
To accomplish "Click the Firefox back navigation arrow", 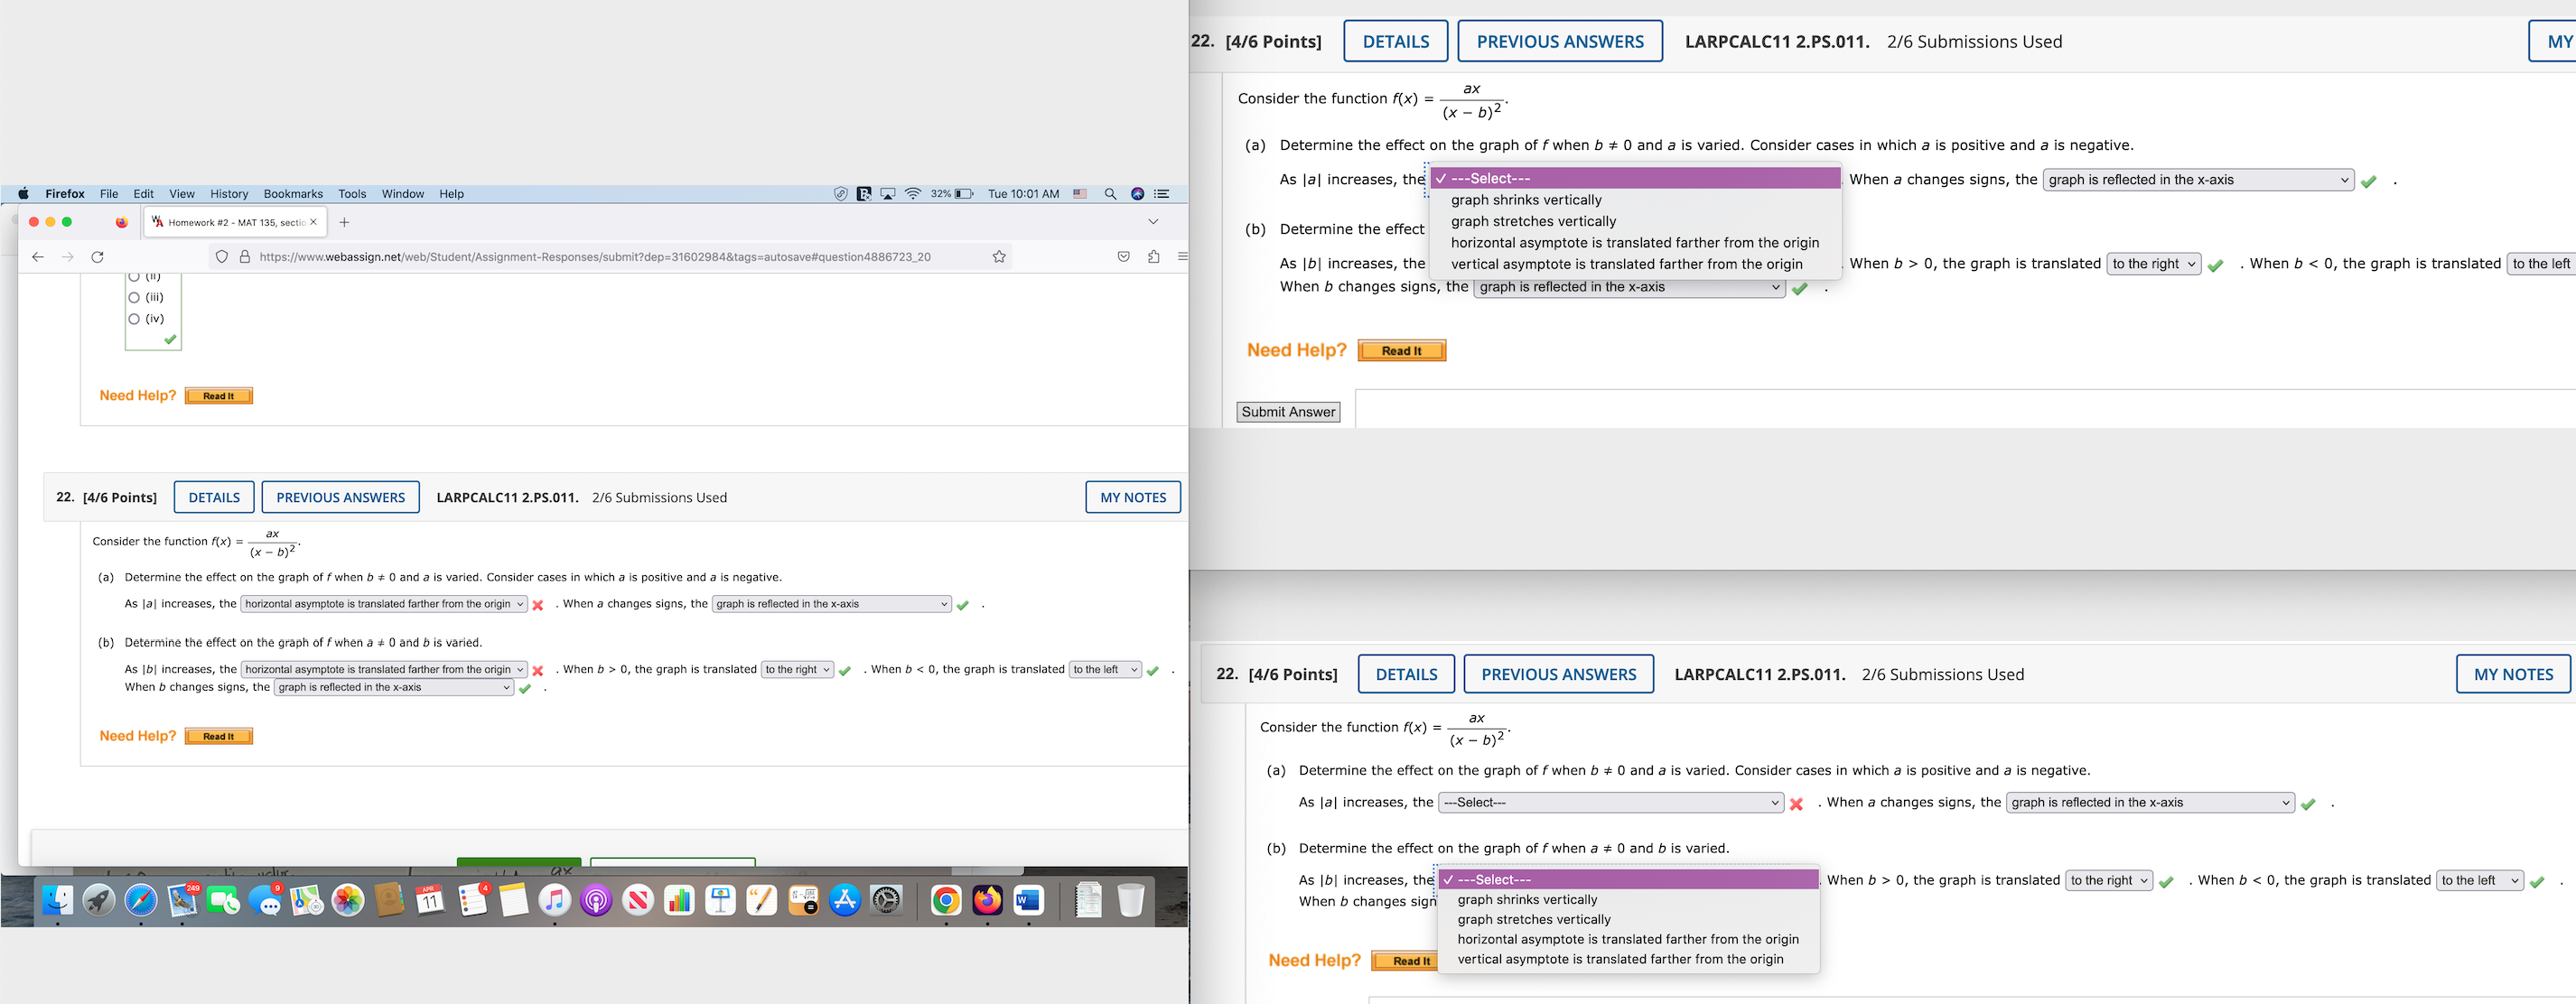I will 38,256.
